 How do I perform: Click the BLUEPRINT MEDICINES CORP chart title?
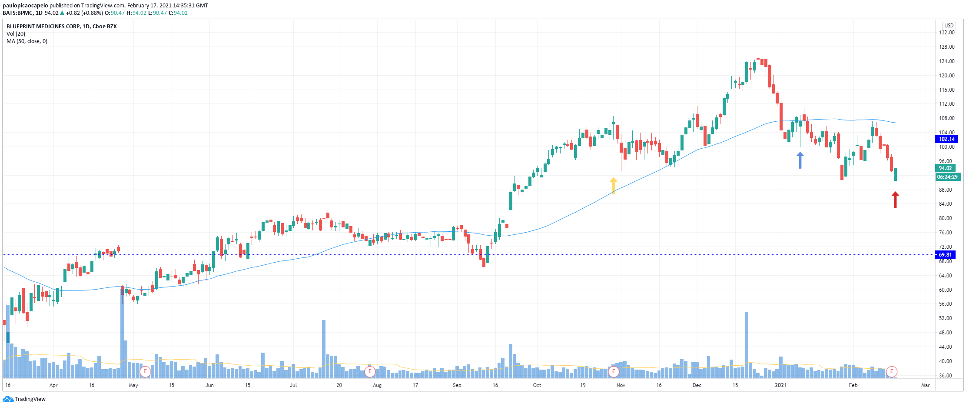point(62,27)
